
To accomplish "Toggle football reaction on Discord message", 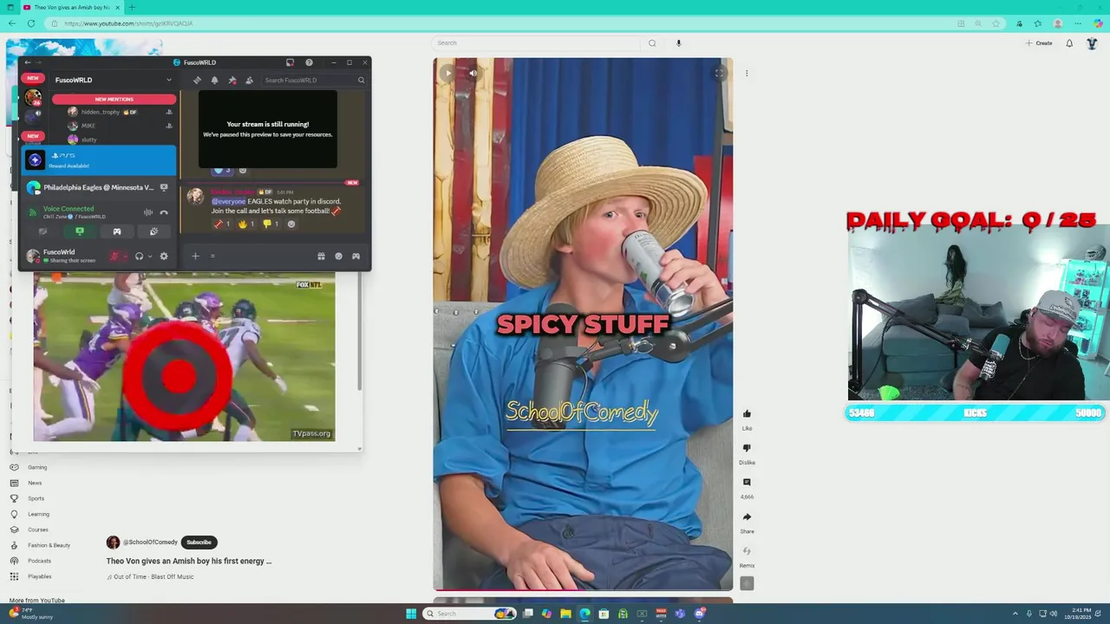I will (x=222, y=224).
